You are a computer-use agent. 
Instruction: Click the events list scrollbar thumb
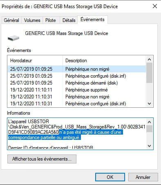150,73
